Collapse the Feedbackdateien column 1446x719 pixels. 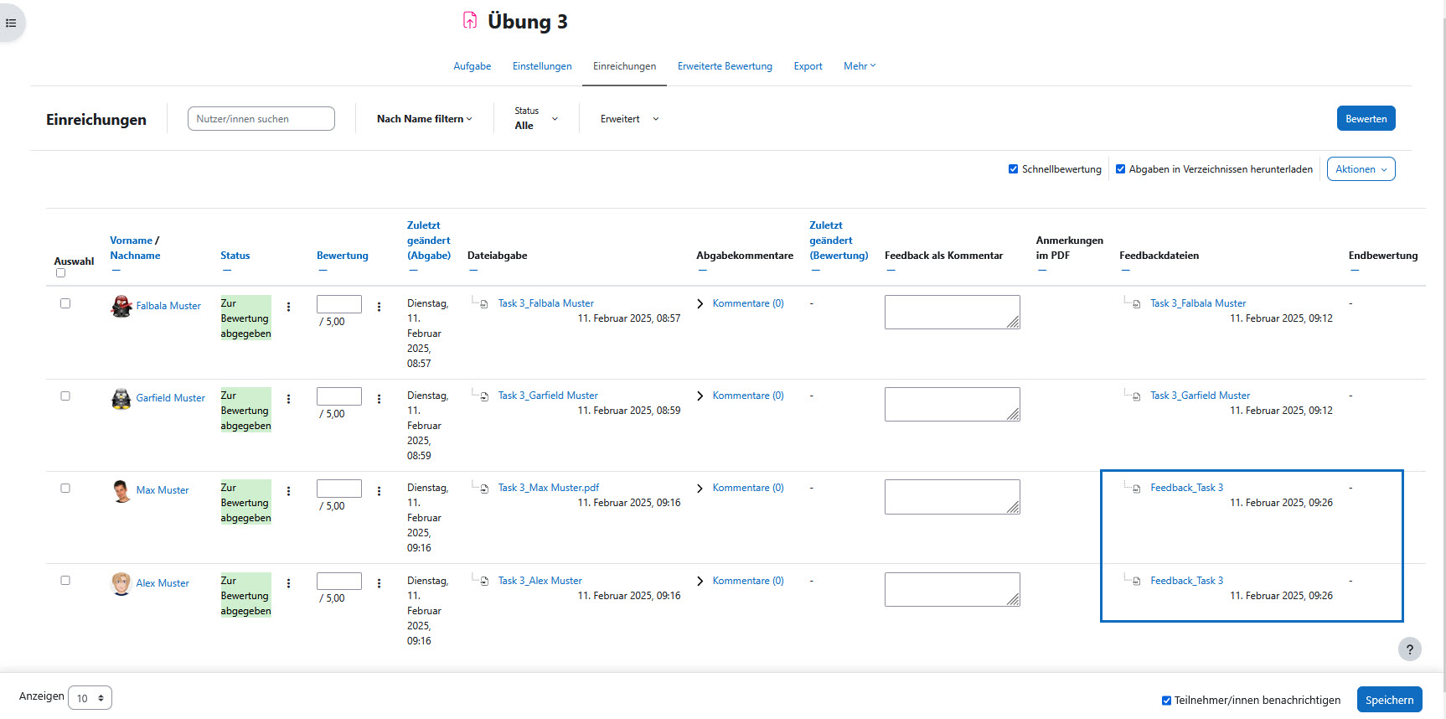tap(1126, 271)
